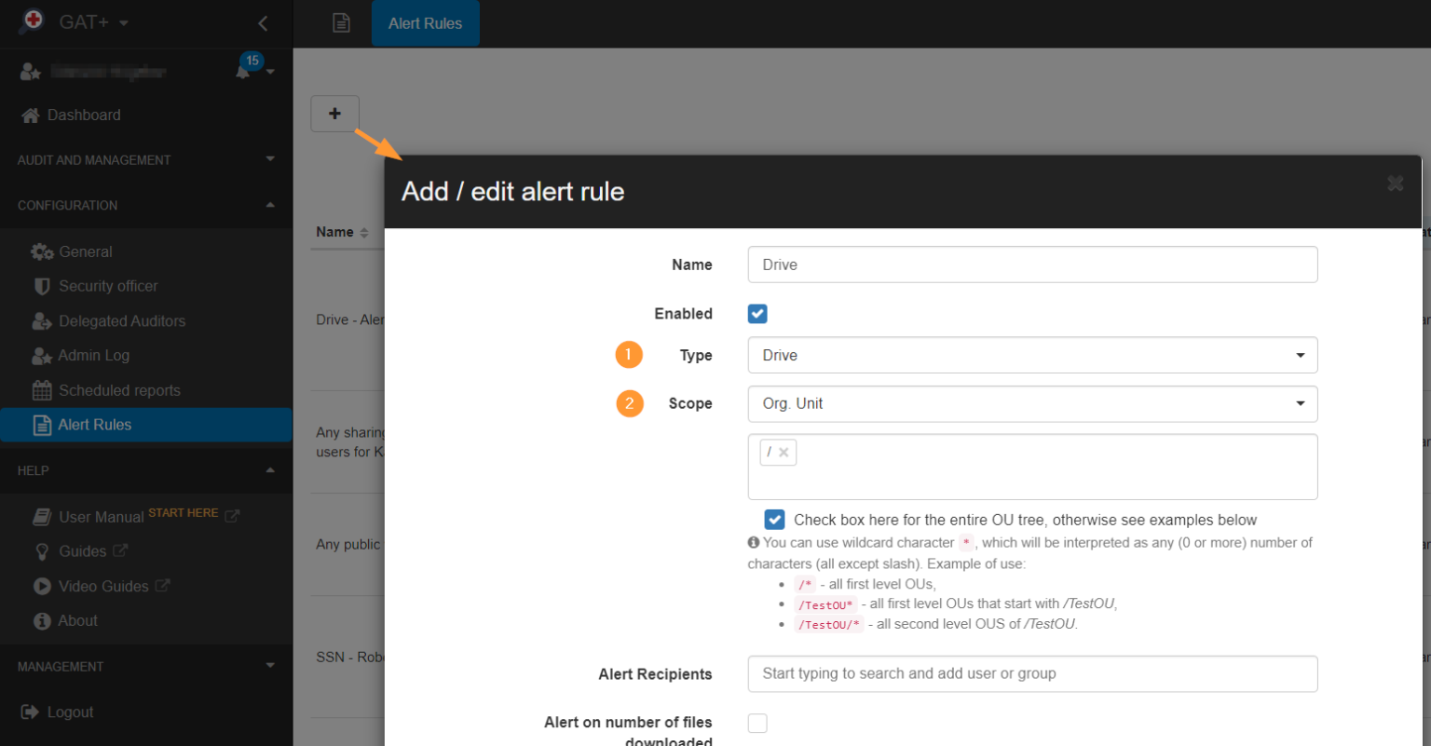Click the Delegated Auditors icon
1431x746 pixels.
tap(41, 320)
